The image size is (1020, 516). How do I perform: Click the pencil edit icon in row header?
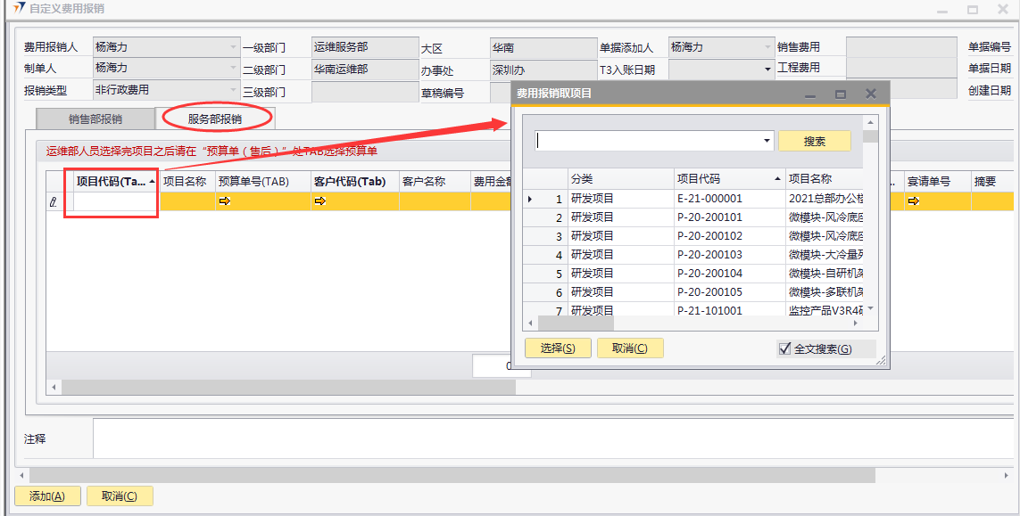[54, 202]
